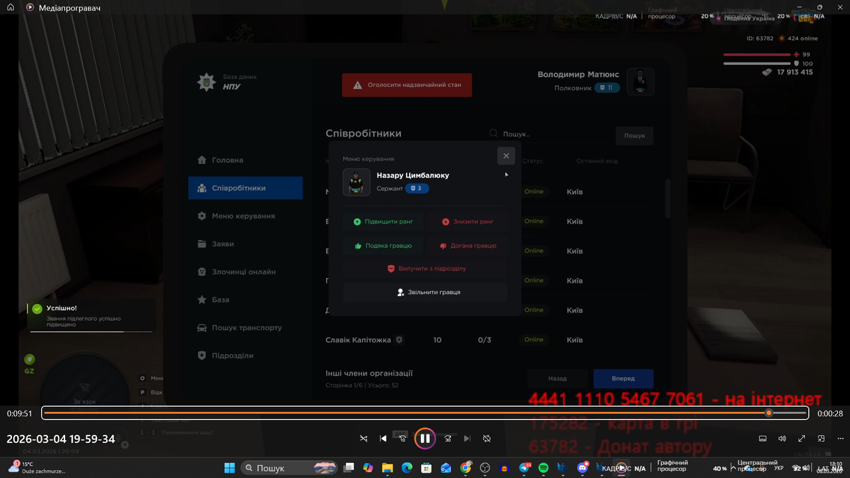
Task: Click the media player home icon
Action: point(11,7)
